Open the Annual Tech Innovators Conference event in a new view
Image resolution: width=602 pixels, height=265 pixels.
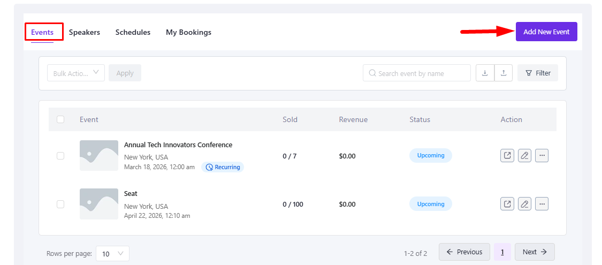point(507,156)
